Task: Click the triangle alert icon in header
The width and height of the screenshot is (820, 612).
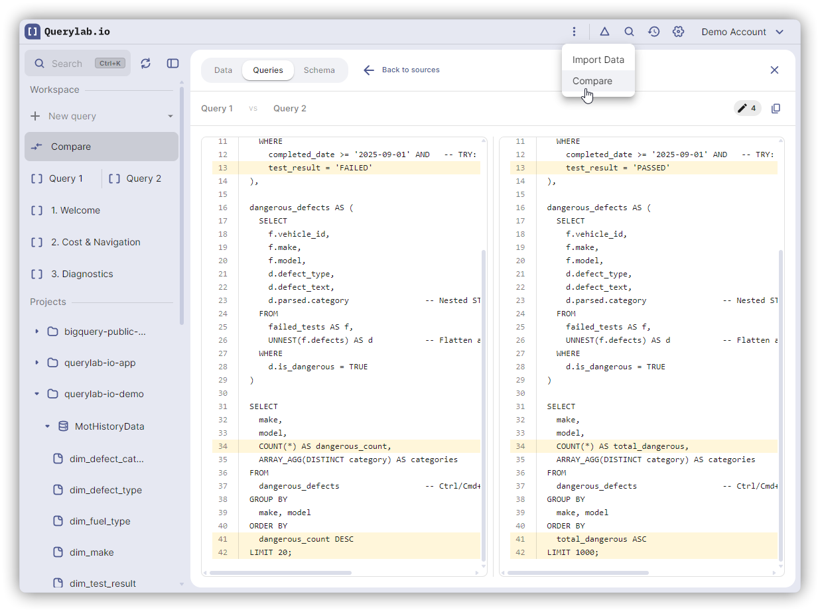Action: tap(604, 32)
